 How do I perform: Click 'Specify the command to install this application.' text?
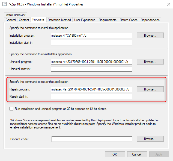39,28
